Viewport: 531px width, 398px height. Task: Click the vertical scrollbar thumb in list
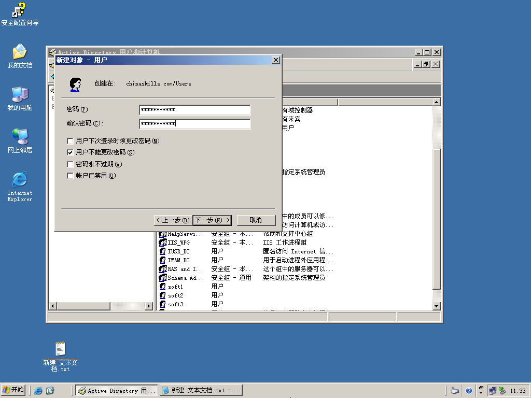[x=437, y=219]
